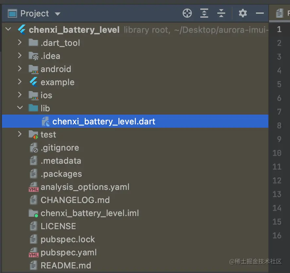This screenshot has width=290, height=273.
Task: Click the Collapse All toolbar icon
Action: click(221, 13)
